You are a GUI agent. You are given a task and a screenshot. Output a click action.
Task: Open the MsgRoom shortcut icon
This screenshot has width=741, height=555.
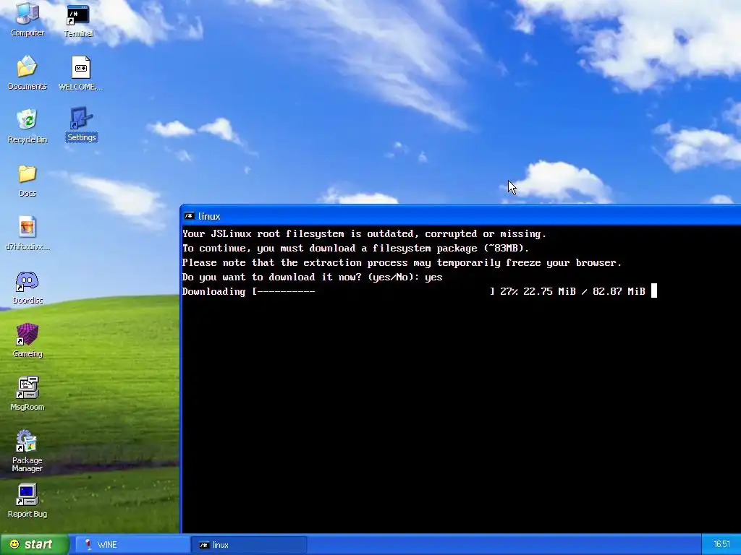27,393
